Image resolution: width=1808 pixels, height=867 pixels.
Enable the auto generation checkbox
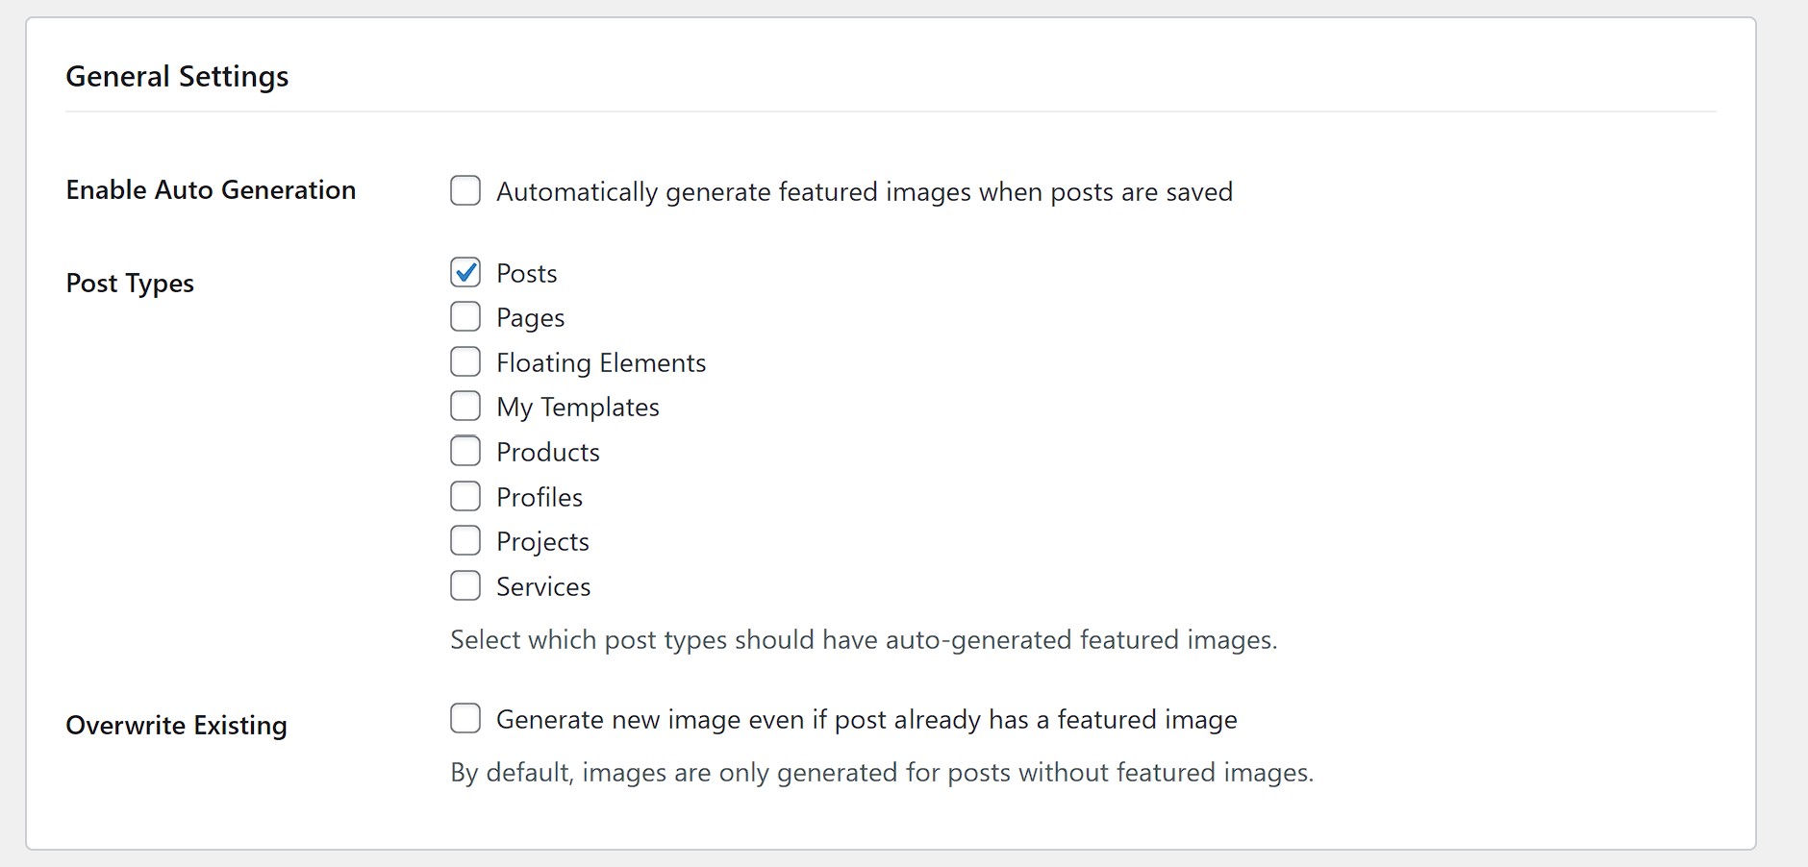coord(465,190)
